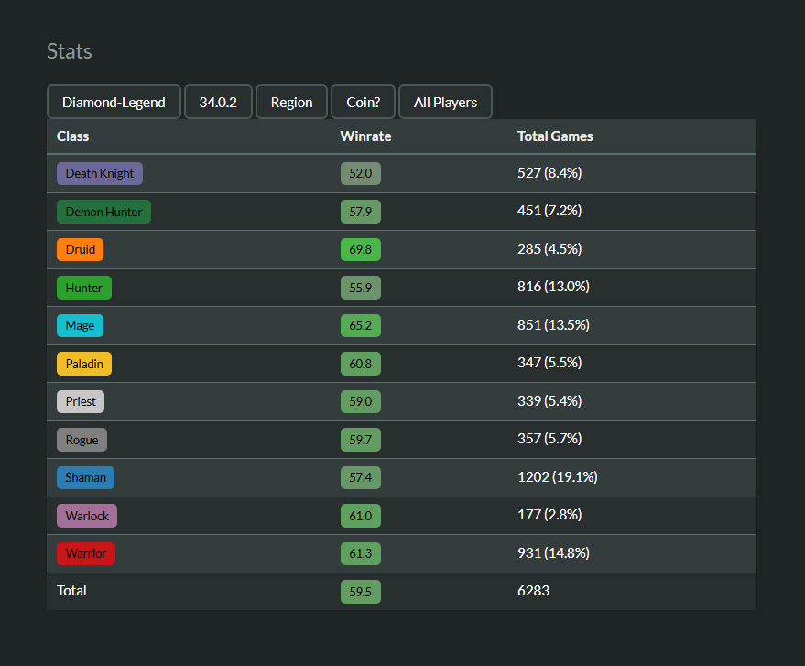Open the Diamond-Legend rank filter dropdown
805x666 pixels.
point(114,102)
